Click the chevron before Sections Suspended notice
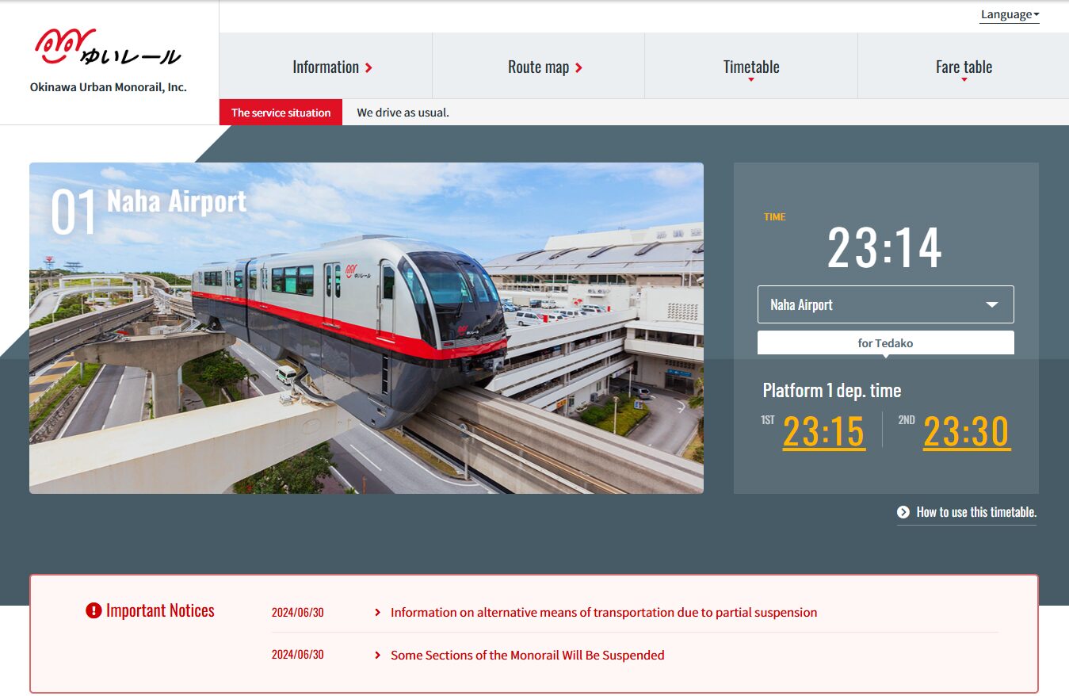1069x696 pixels. tap(378, 656)
